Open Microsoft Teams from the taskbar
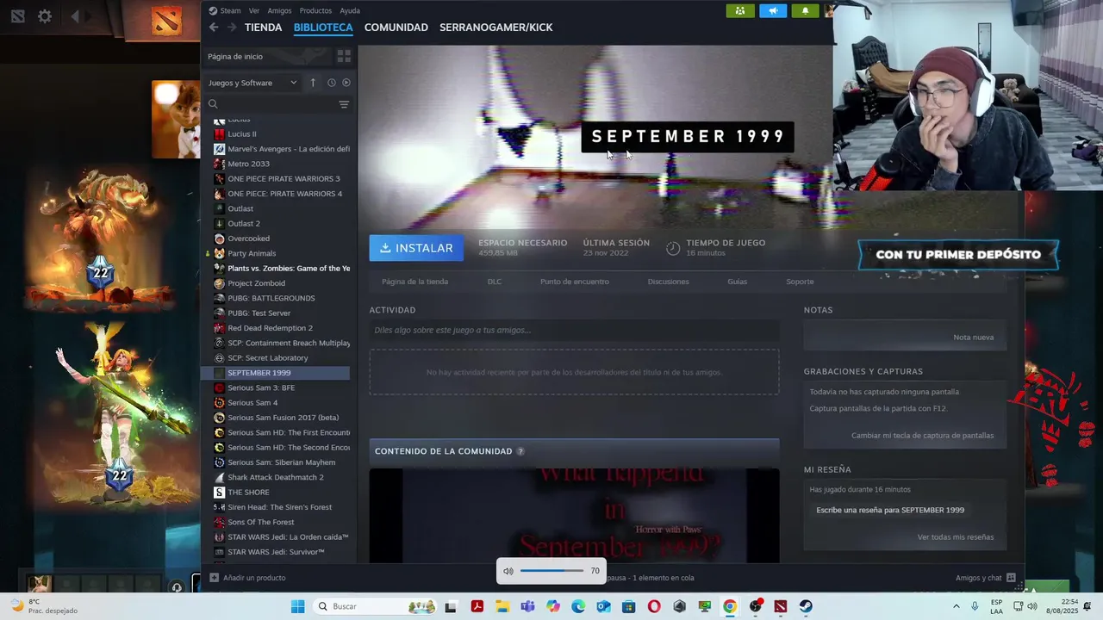This screenshot has height=620, width=1103. pyautogui.click(x=527, y=606)
